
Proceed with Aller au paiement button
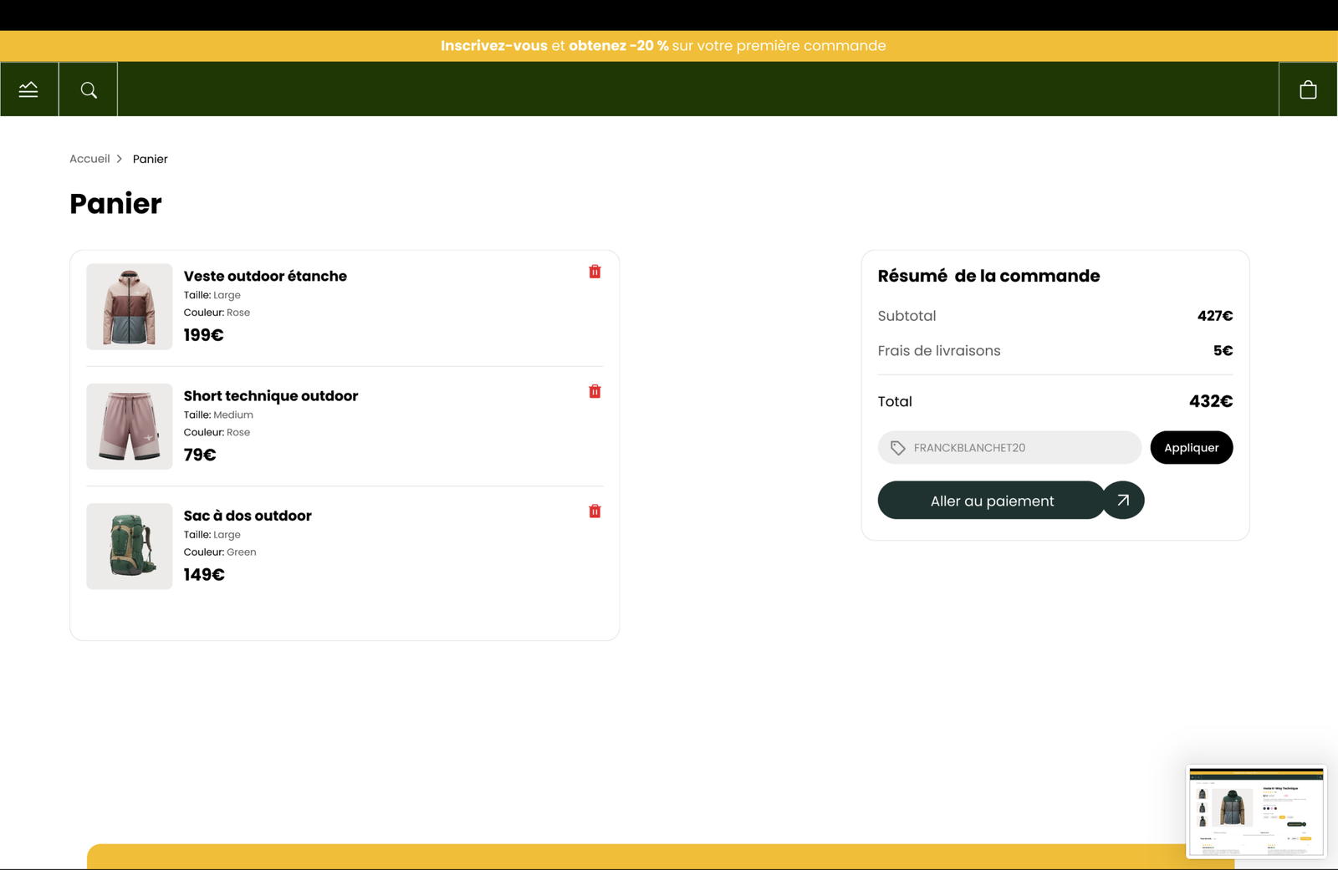991,501
